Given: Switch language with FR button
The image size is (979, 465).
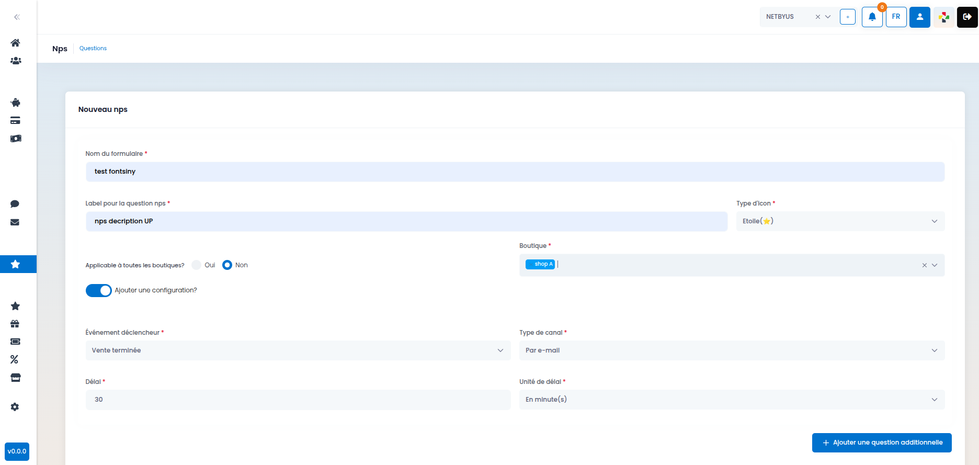Looking at the screenshot, I should (896, 17).
